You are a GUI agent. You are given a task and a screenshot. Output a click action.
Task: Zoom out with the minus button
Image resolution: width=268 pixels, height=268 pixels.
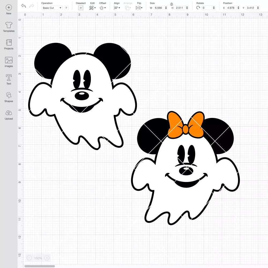pyautogui.click(x=29, y=258)
